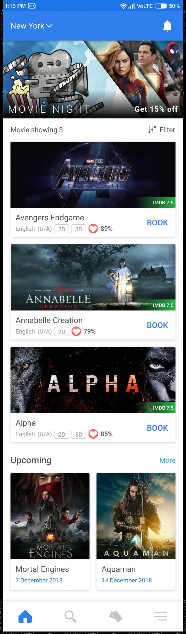The height and width of the screenshot is (634, 186).
Task: Tap BOOK on the Alpha card
Action: [x=157, y=428]
